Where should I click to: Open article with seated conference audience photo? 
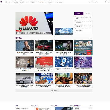pos(64,78)
